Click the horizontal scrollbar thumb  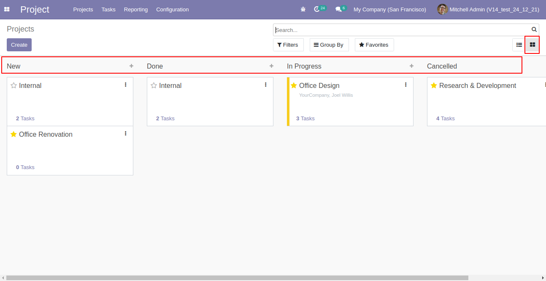pyautogui.click(x=237, y=278)
